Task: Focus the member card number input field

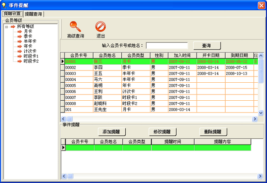Action: (167, 46)
